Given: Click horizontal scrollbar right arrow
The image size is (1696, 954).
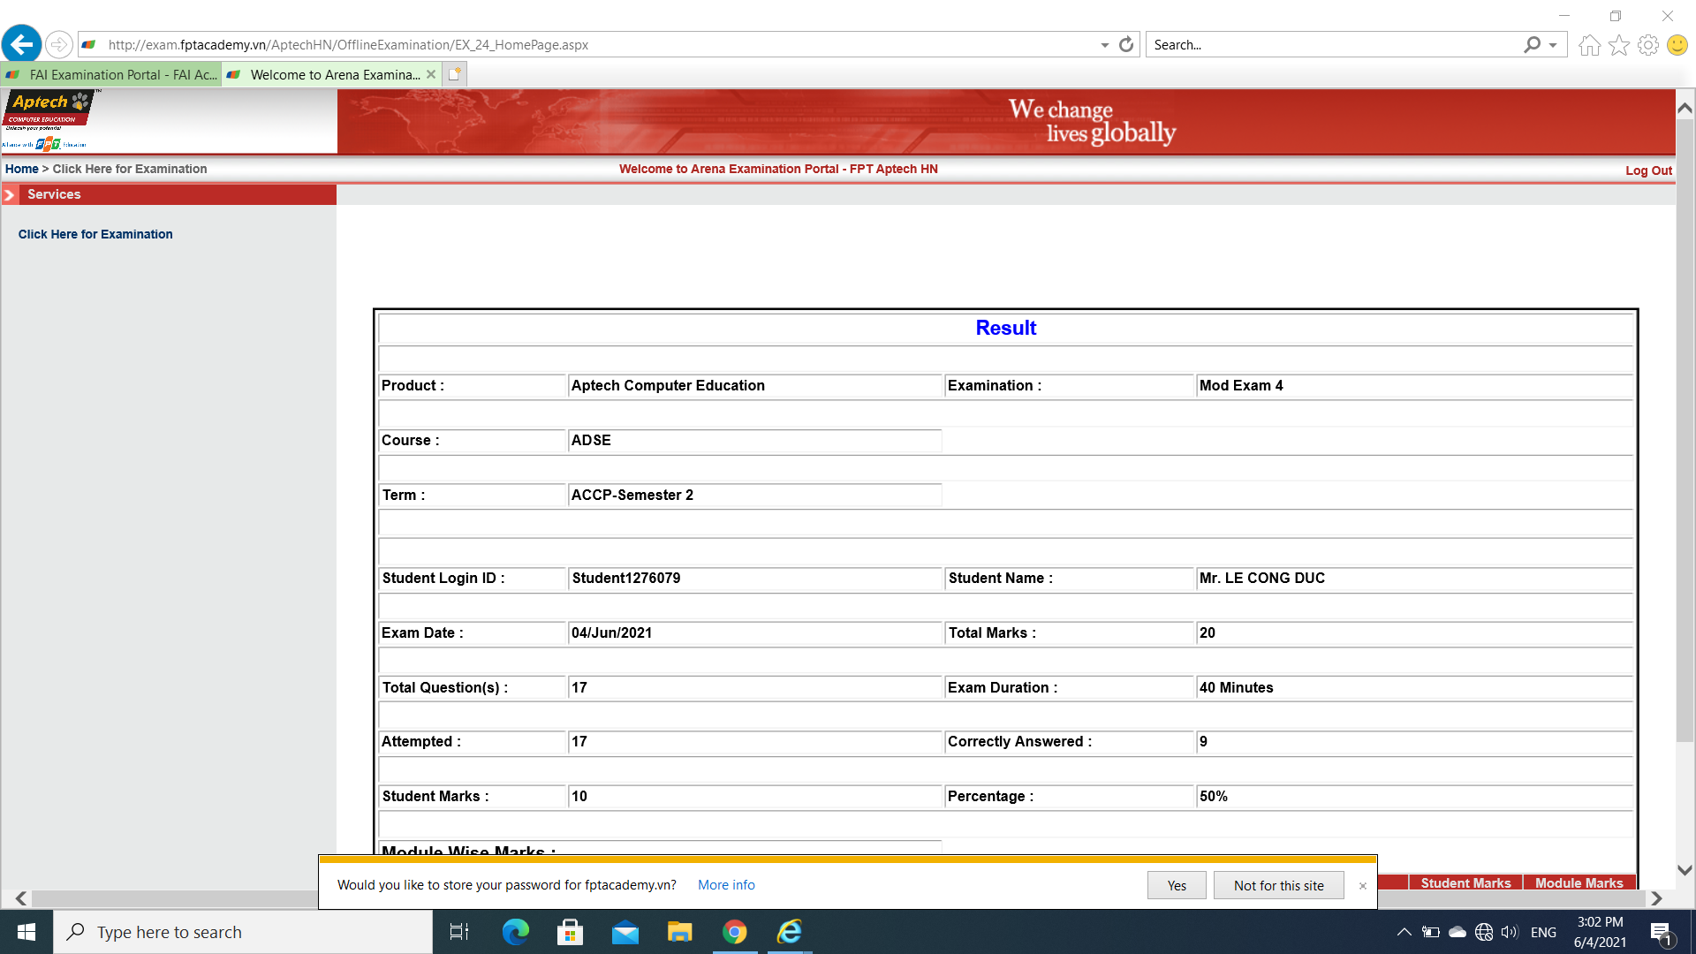Looking at the screenshot, I should 1656,898.
